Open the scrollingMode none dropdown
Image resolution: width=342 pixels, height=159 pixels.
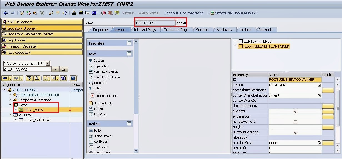(319, 143)
